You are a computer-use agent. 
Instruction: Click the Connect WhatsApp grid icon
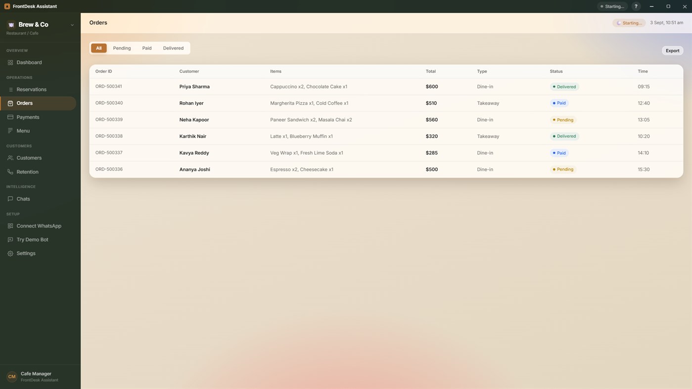click(10, 226)
